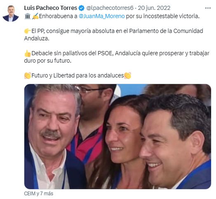Click the Debacle sin paliativos paragraph
Image resolution: width=216 pixels, height=199 pixels.
coord(117,57)
